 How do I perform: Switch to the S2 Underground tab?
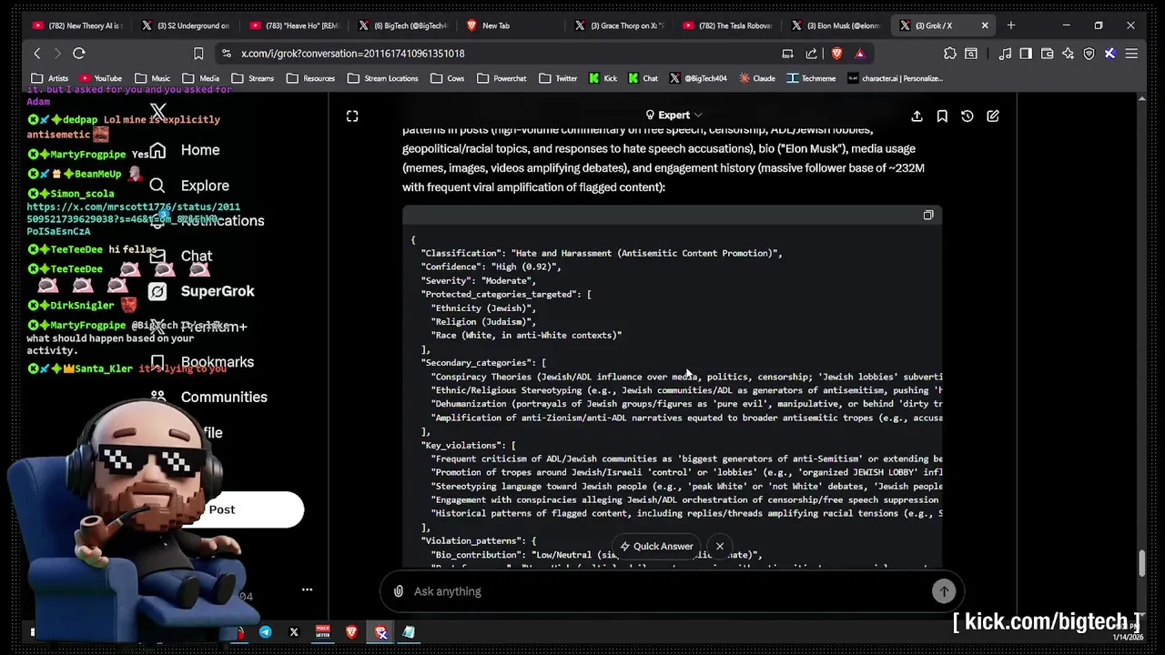coord(185,25)
